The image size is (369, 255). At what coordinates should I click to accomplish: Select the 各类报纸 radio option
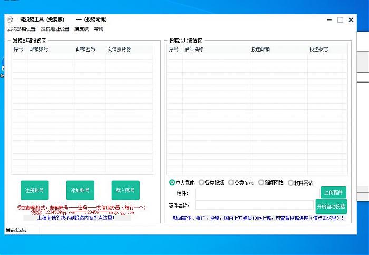tap(202, 182)
